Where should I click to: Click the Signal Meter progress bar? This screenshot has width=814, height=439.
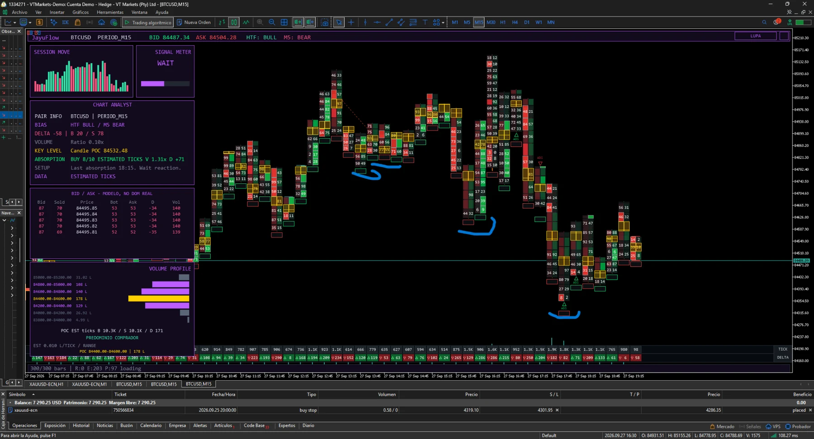coord(165,84)
